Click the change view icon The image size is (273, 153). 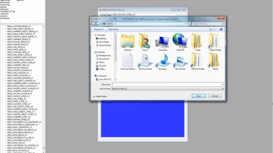211,29
